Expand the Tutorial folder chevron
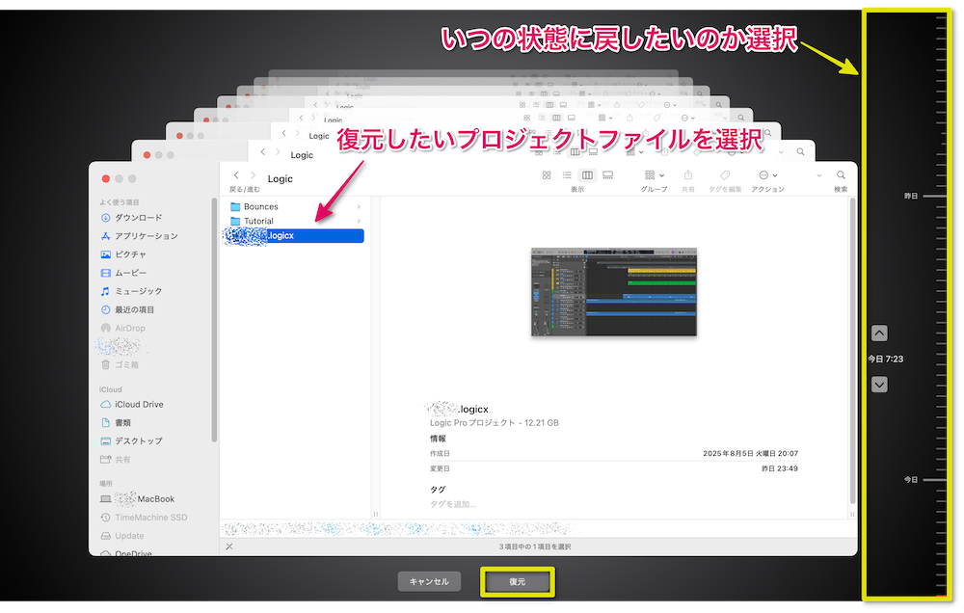964x613 pixels. coord(359,221)
